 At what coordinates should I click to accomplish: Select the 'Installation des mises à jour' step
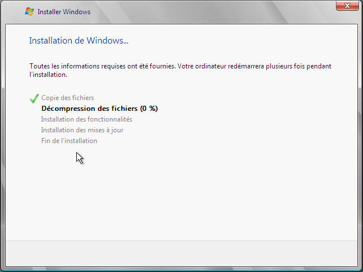[82, 130]
